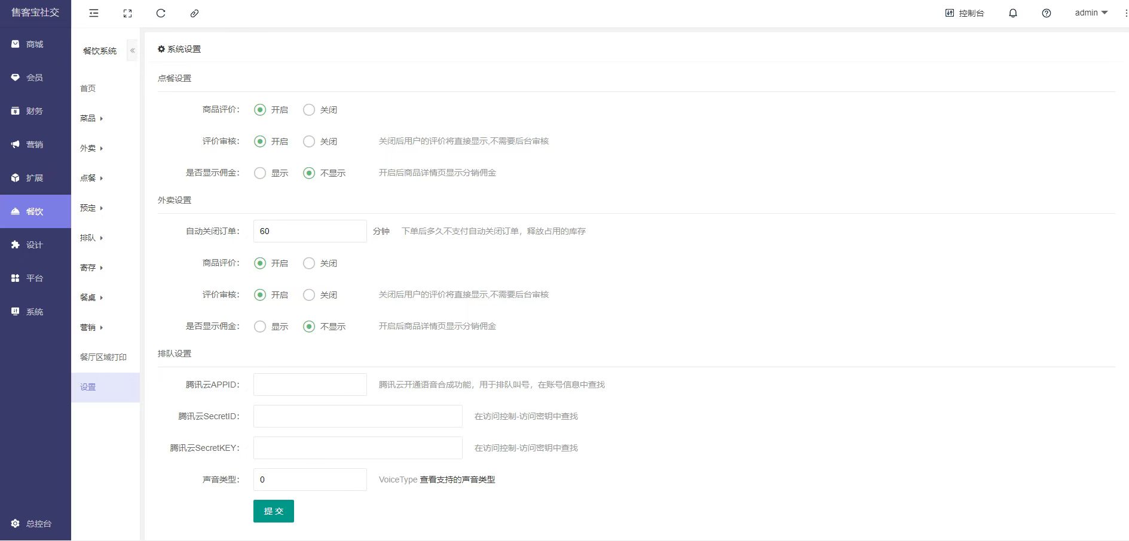Viewport: 1129px width, 541px height.
Task: Collapse the 餐饮系统 submenu panel
Action: tap(133, 51)
